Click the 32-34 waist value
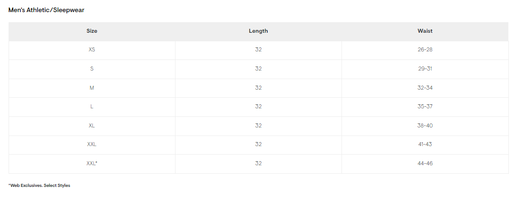 [x=425, y=88]
